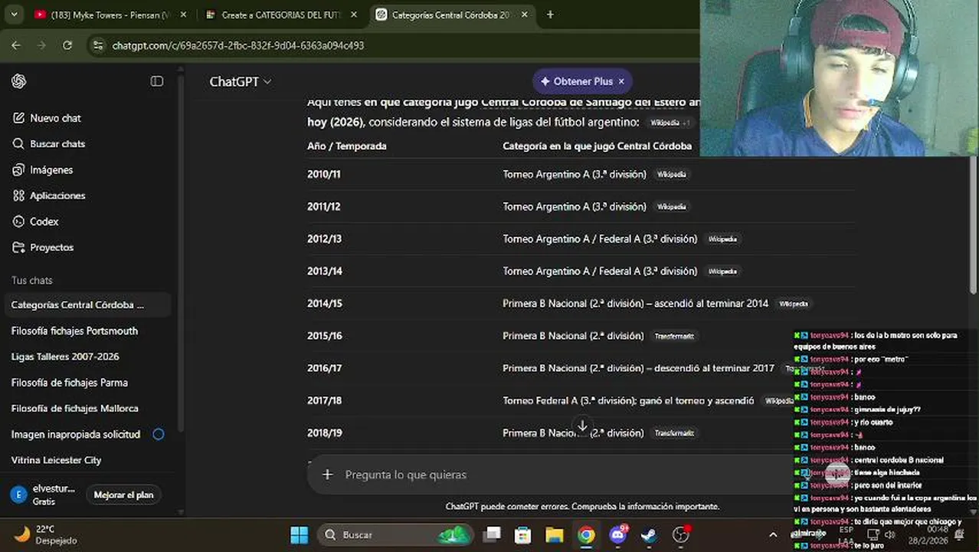Image resolution: width=979 pixels, height=552 pixels.
Task: Open Discord from the taskbar
Action: tap(618, 534)
